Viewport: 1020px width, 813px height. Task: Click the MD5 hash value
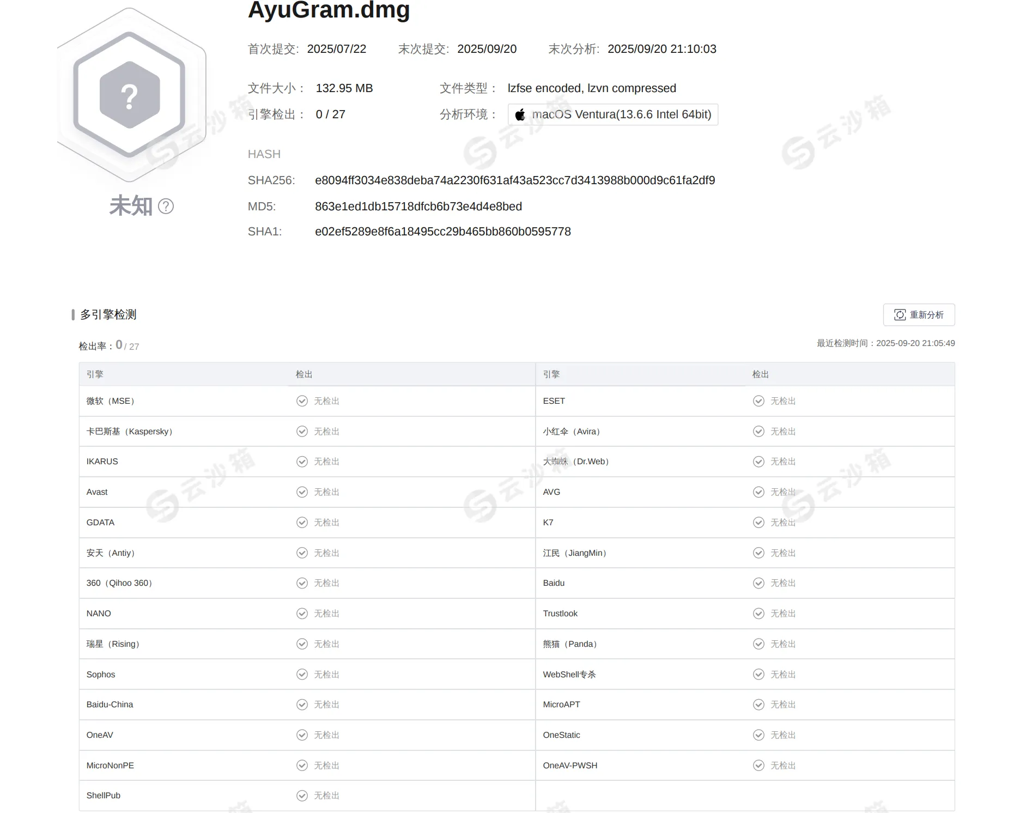point(418,207)
